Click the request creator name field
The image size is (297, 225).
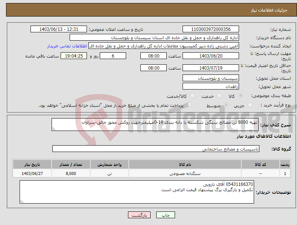click(164, 46)
